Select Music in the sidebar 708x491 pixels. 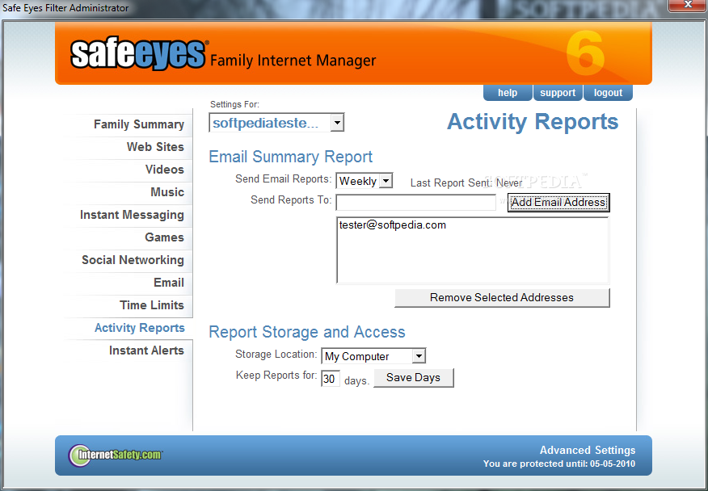click(167, 192)
